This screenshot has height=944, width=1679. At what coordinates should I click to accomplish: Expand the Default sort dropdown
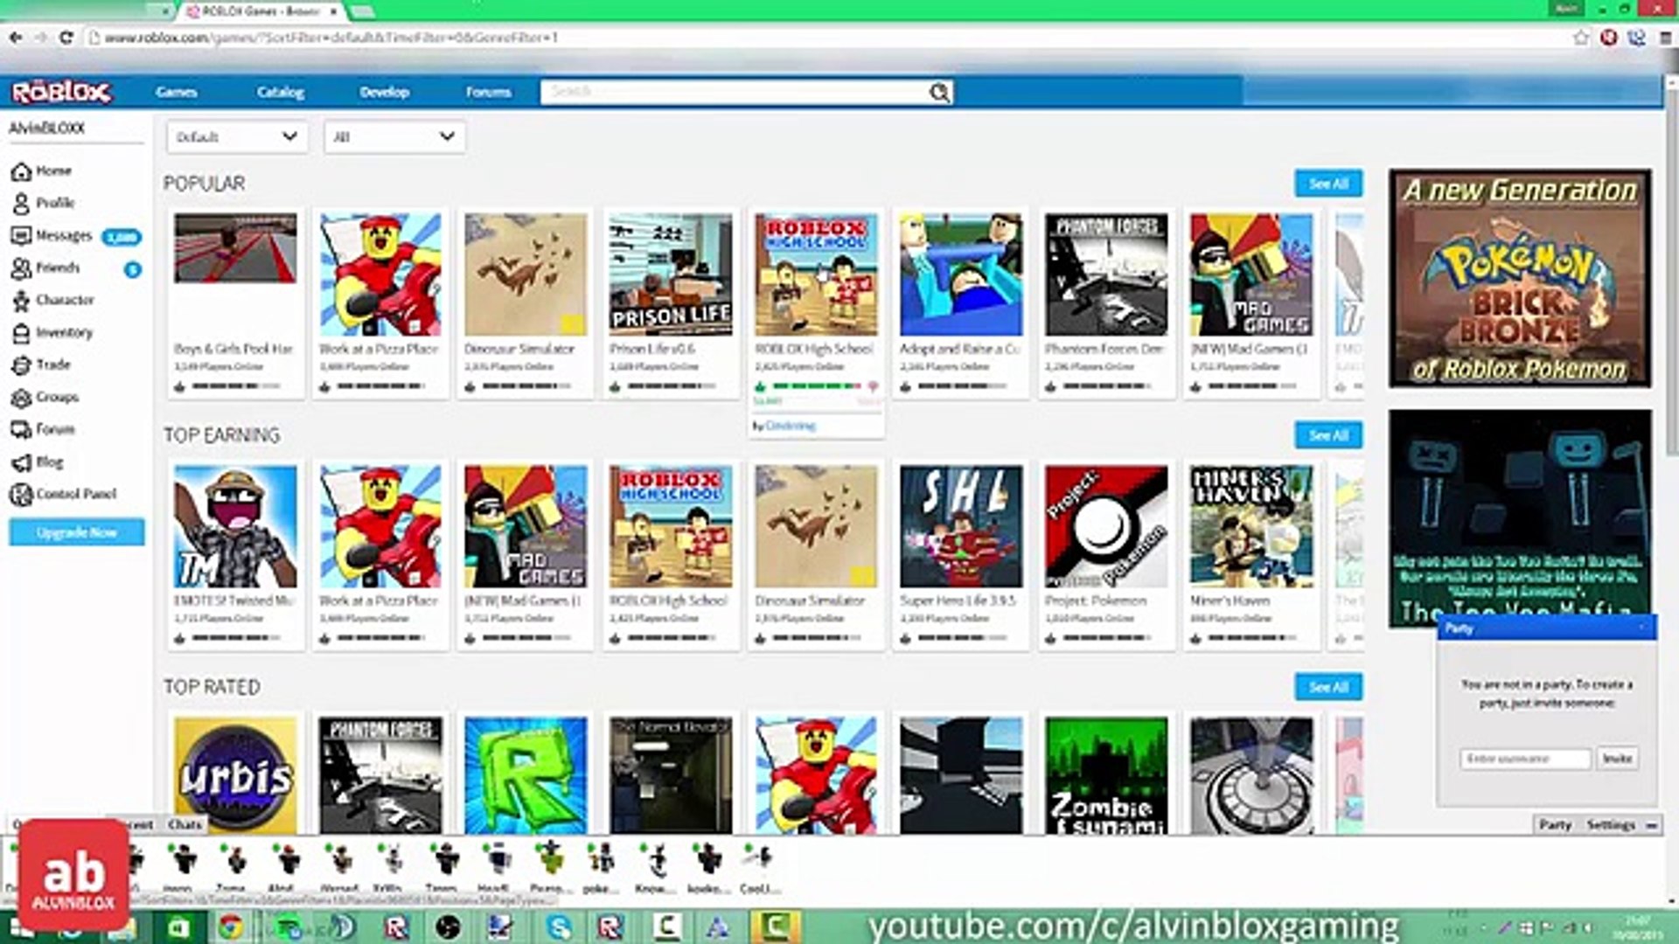[x=236, y=137]
